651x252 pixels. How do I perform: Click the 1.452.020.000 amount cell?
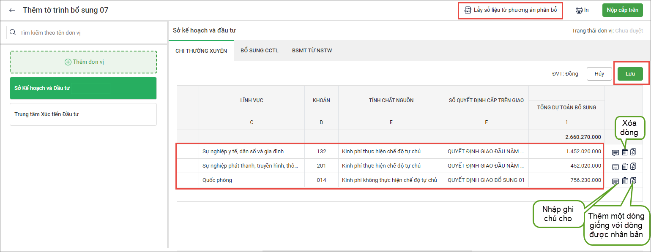point(566,152)
